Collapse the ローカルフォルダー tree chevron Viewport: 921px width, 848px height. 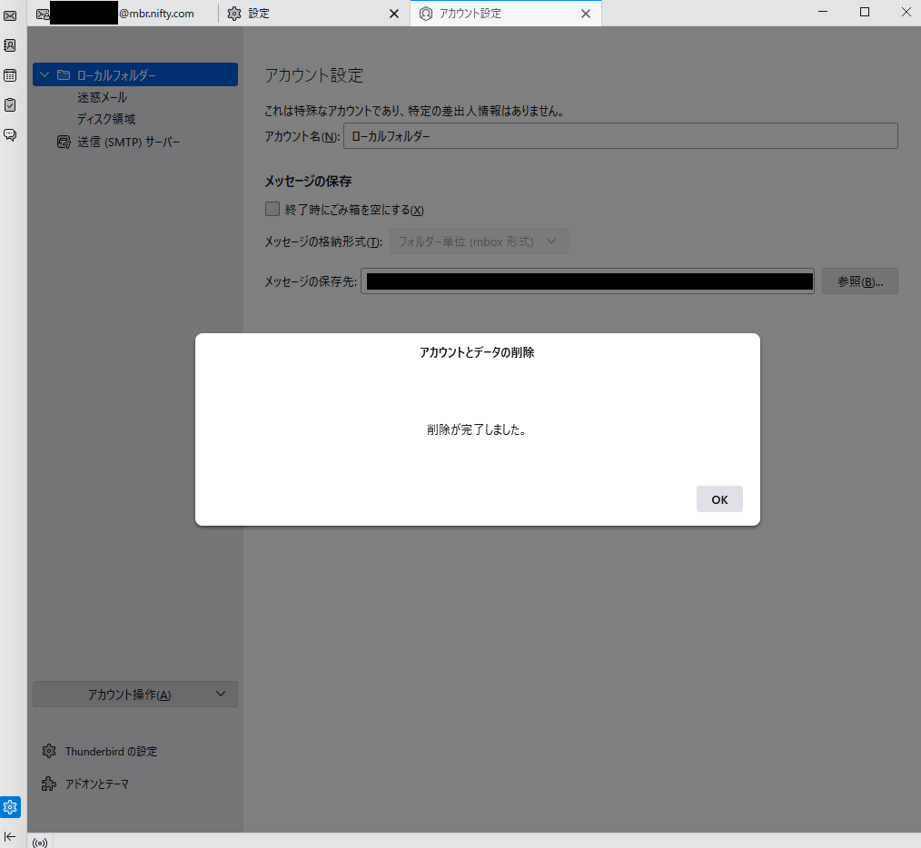[x=45, y=74]
